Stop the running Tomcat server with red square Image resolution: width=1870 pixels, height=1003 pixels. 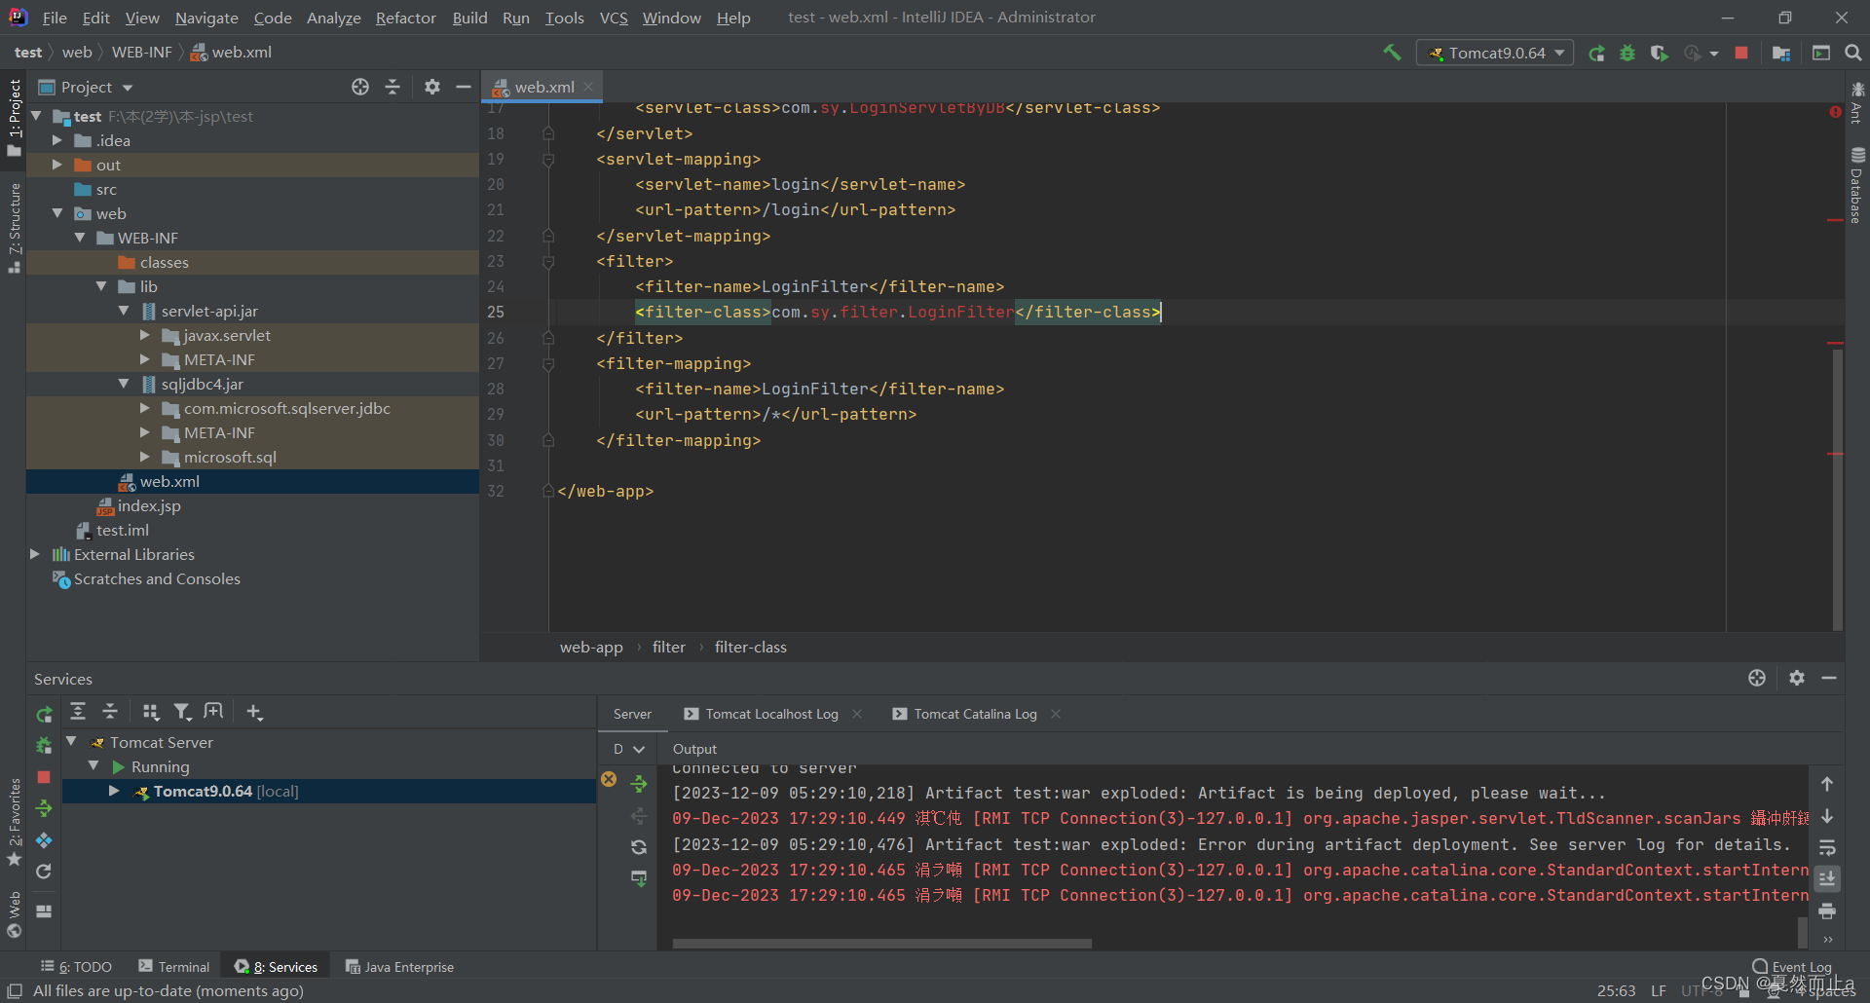point(1742,53)
